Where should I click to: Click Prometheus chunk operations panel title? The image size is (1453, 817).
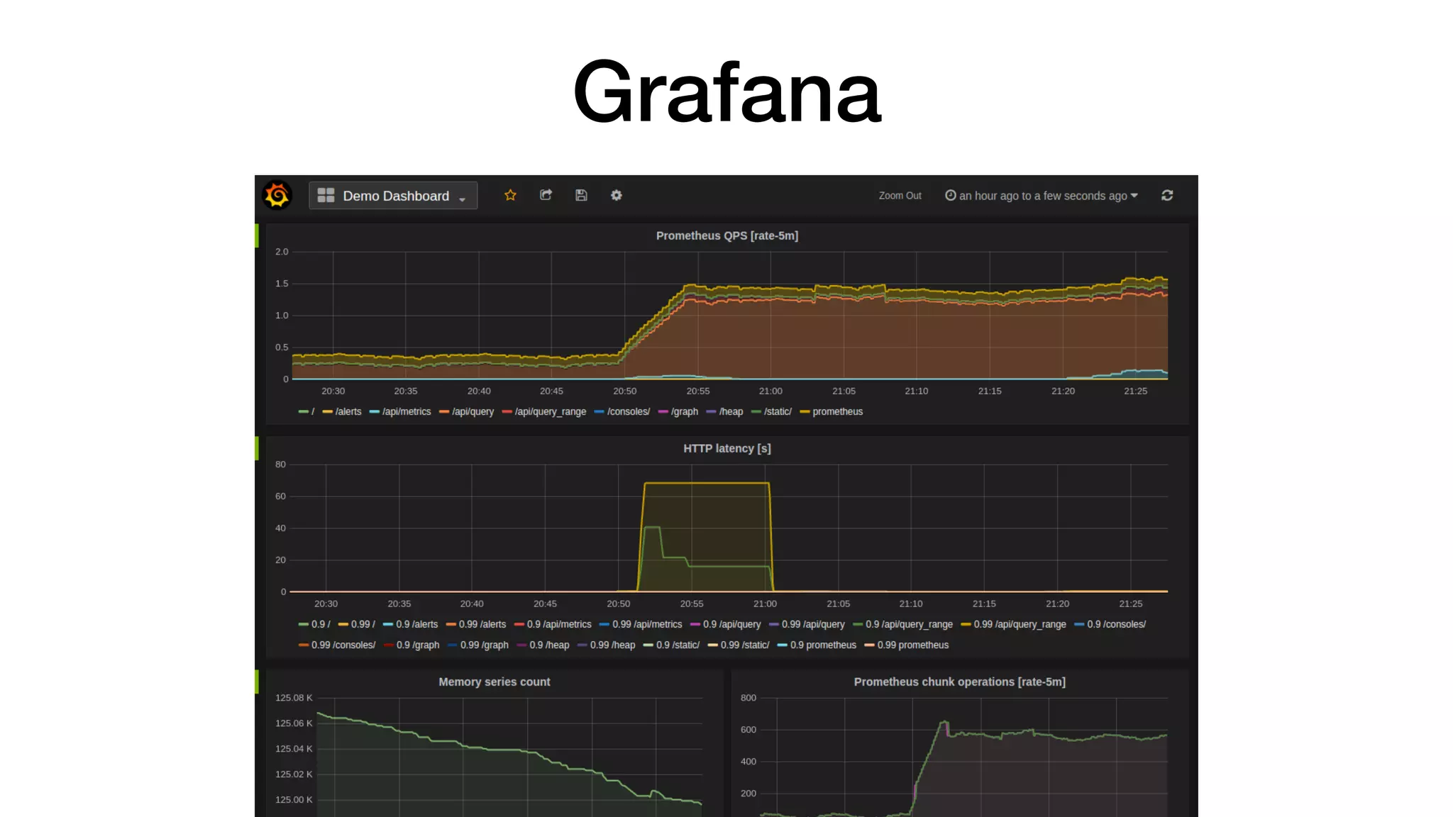pyautogui.click(x=959, y=682)
